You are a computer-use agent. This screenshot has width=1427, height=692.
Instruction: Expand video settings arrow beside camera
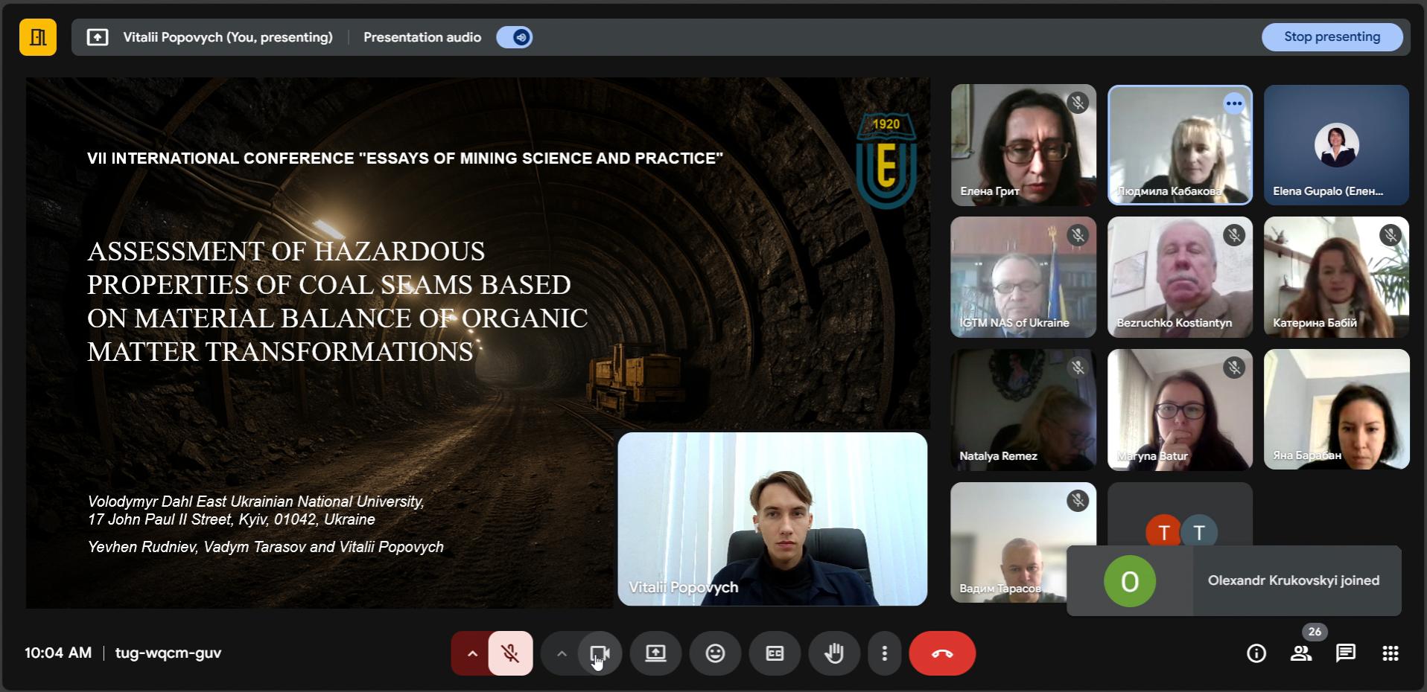pyautogui.click(x=562, y=653)
